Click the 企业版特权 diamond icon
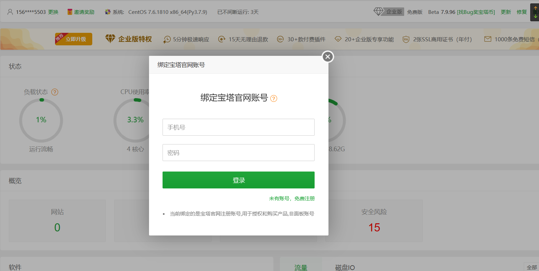This screenshot has height=271, width=539. click(x=110, y=39)
